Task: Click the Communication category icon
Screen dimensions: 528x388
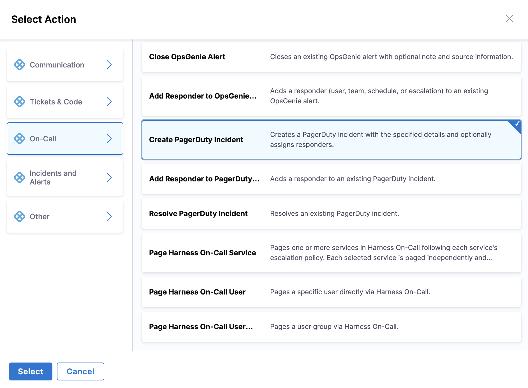Action: tap(20, 65)
